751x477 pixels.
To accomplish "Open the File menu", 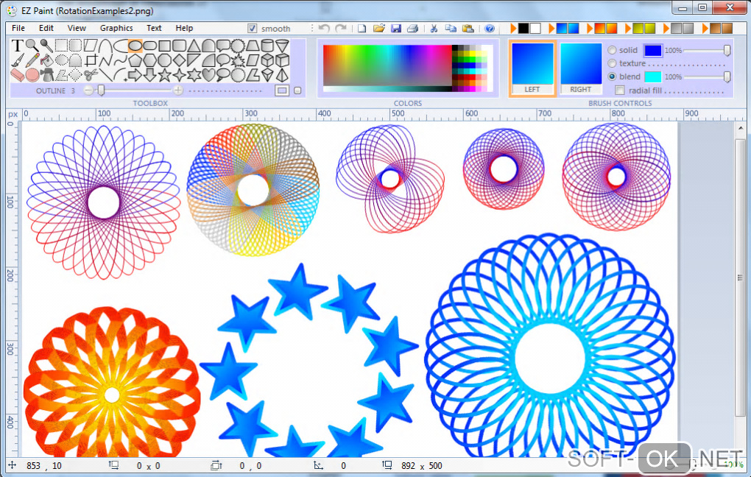I will coord(18,28).
